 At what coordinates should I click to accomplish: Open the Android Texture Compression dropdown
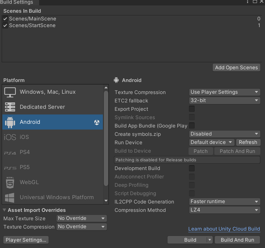click(224, 92)
